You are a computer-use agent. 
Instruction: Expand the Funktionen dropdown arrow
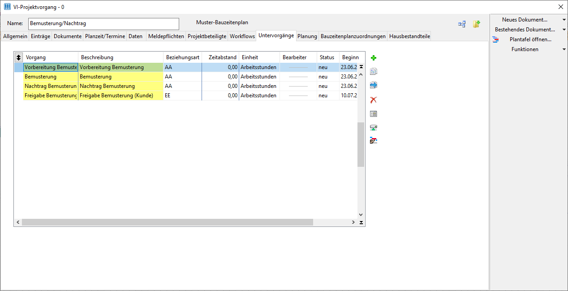[x=564, y=49]
